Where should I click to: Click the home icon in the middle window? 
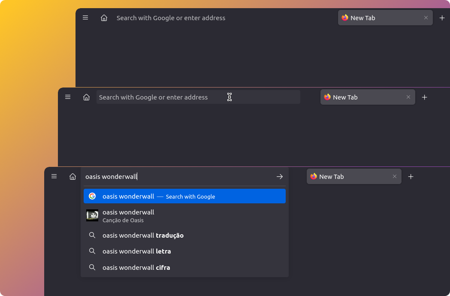point(86,97)
